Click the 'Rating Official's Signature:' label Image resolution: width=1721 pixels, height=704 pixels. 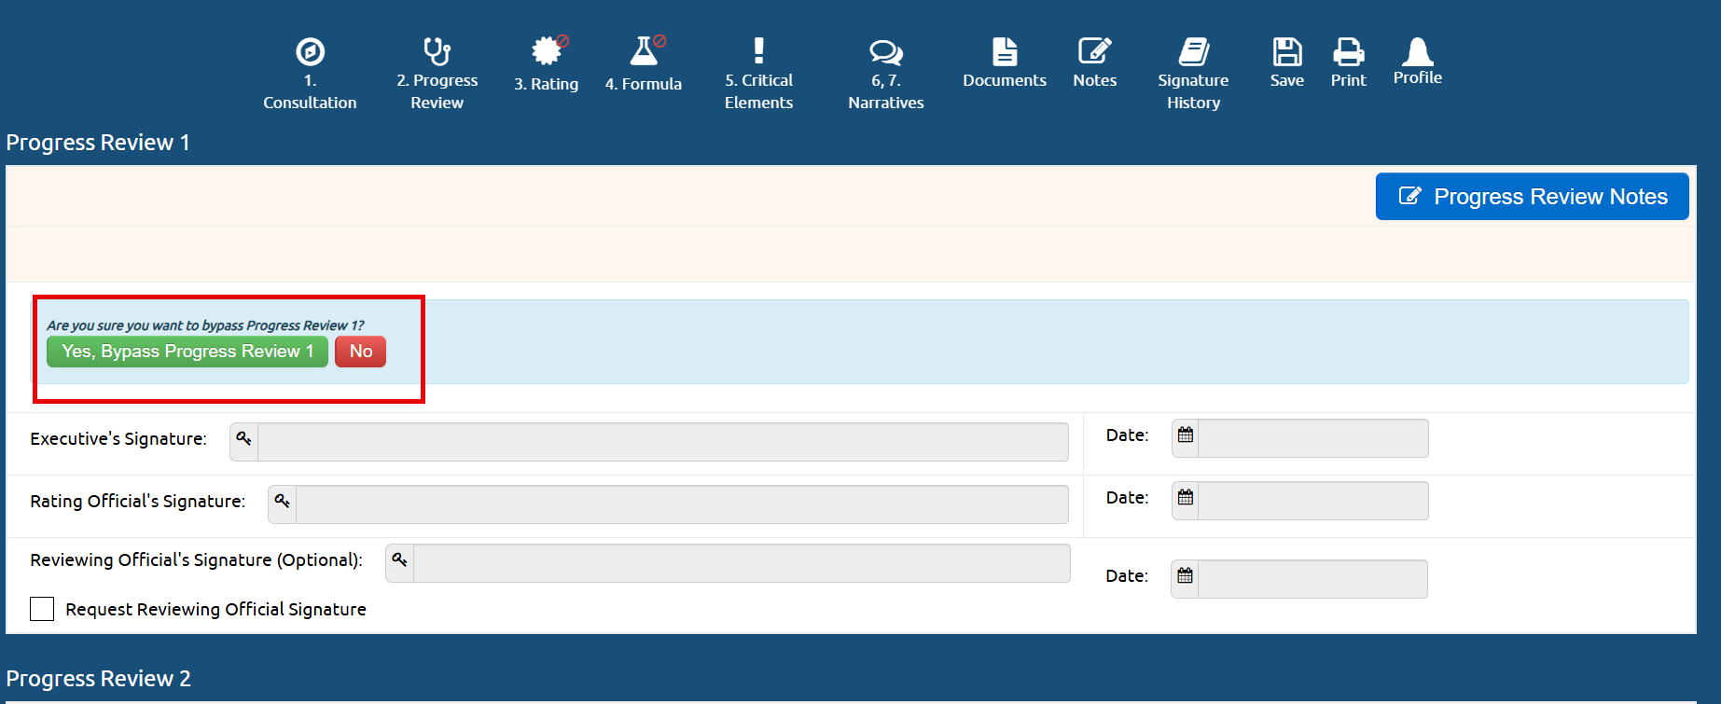[x=138, y=501]
